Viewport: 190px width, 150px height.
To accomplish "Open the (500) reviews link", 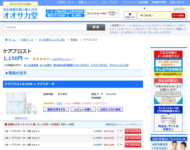I will click(59, 103).
